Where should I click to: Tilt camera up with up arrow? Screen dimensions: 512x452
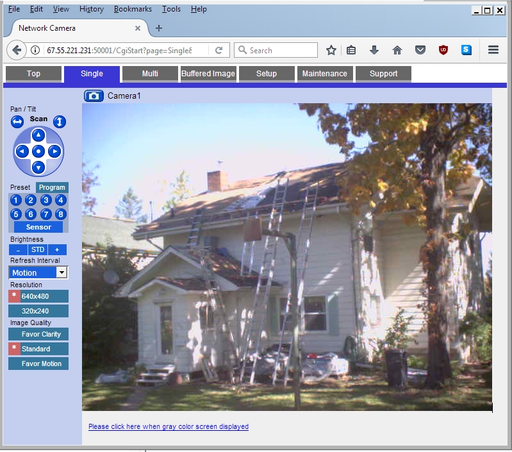click(38, 135)
